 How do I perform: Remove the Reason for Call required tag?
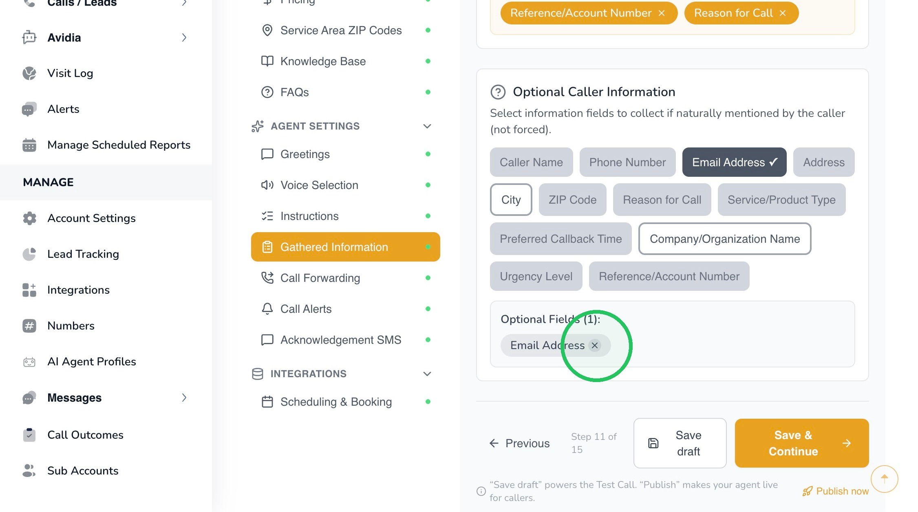(x=782, y=13)
